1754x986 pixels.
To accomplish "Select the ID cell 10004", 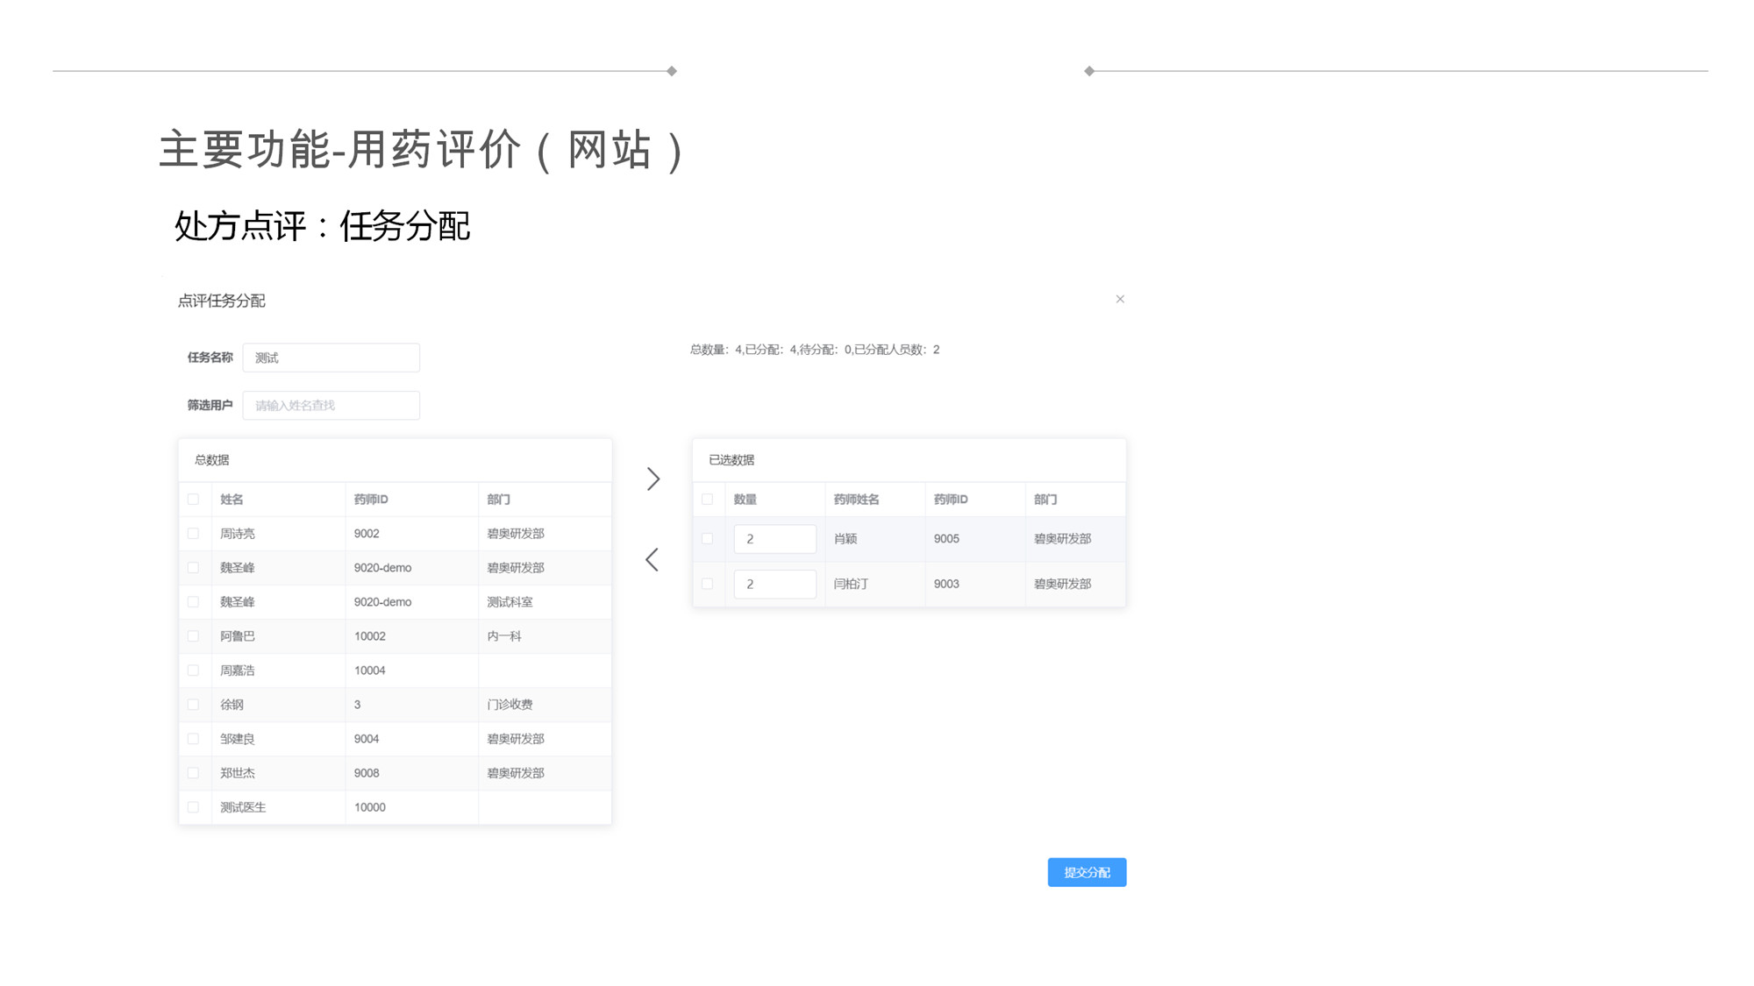I will point(369,670).
